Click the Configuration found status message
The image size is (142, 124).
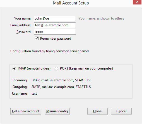[x=50, y=51]
